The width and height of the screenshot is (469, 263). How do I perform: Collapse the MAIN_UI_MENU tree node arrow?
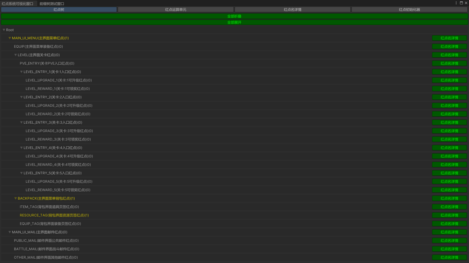(10, 38)
